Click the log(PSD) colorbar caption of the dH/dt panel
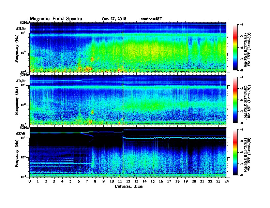Viewport: 270px width, 208px height. coord(247,50)
